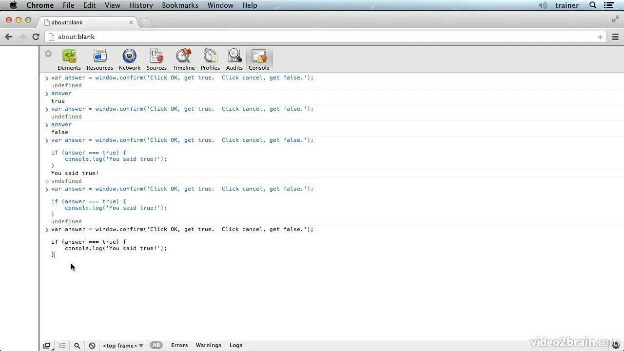Image resolution: width=624 pixels, height=351 pixels.
Task: Open the trainer user menu
Action: click(x=567, y=5)
